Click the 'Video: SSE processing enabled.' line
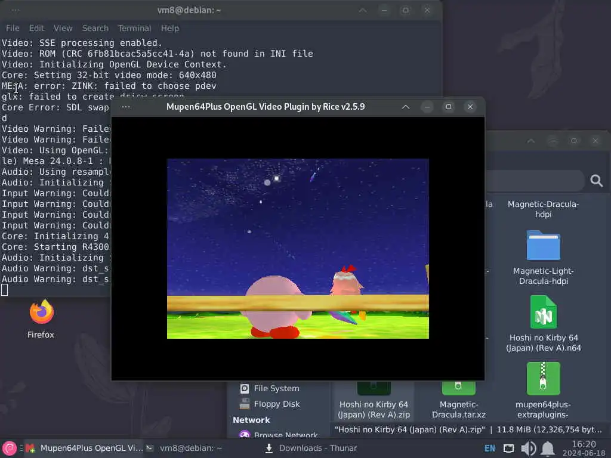 (82, 43)
